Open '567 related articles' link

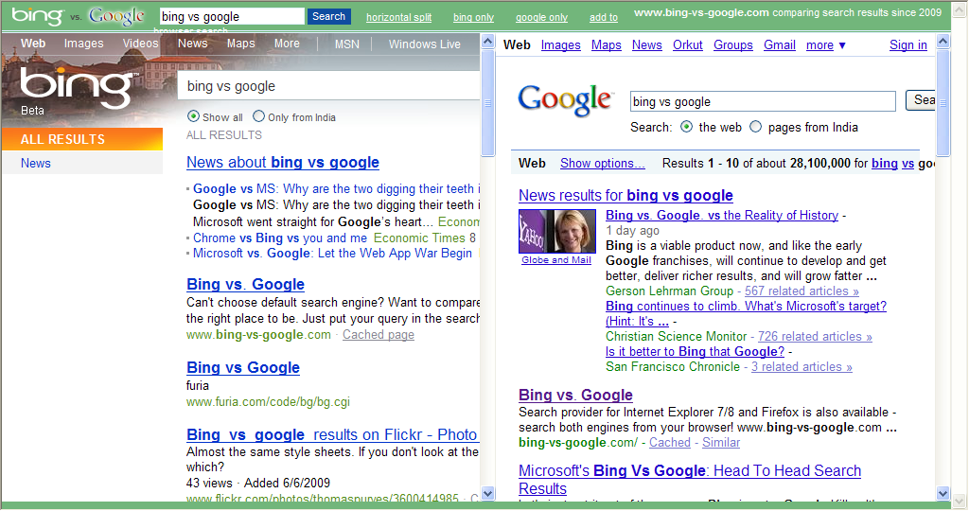coord(802,291)
